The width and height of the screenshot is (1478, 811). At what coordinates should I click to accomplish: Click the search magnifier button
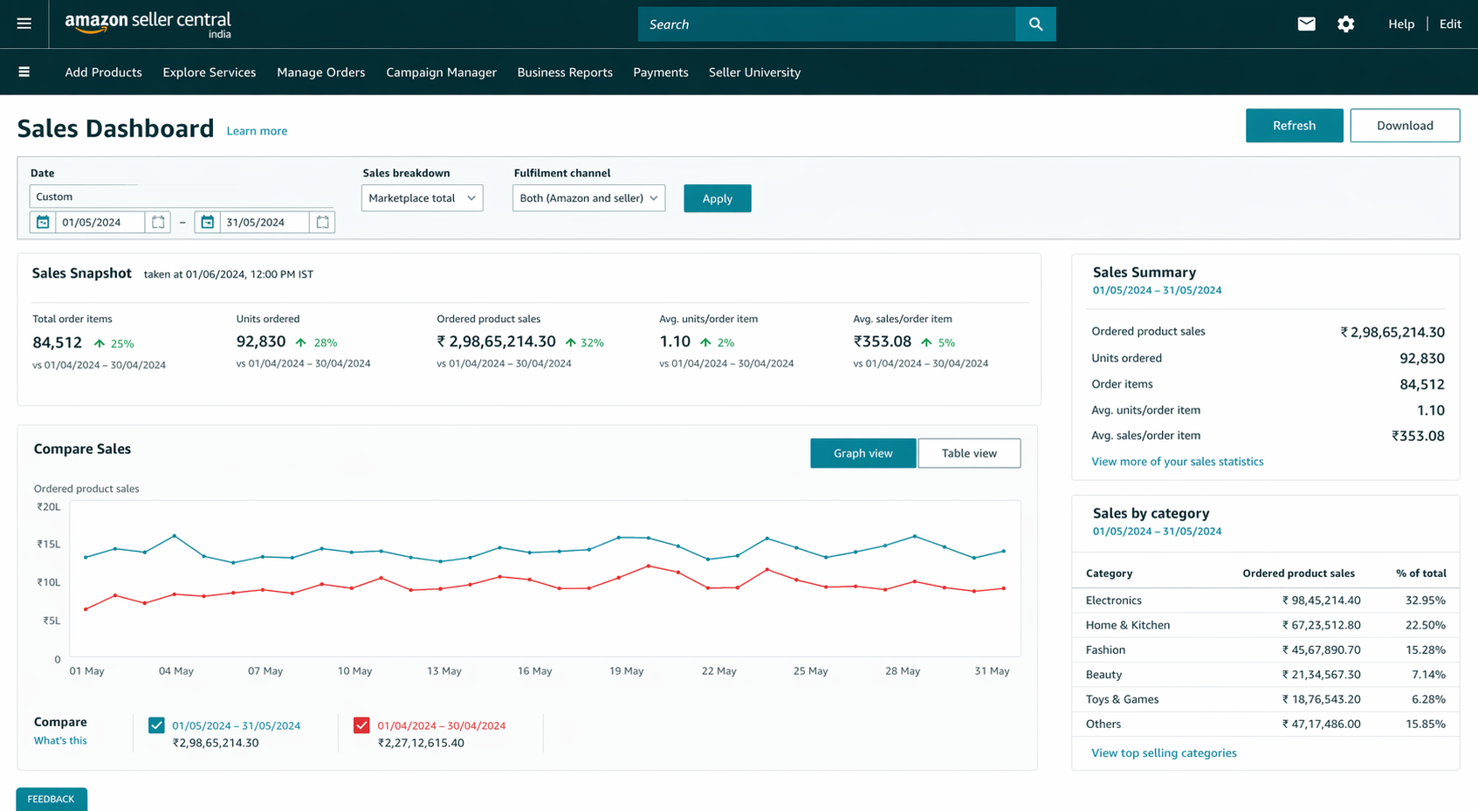1035,24
